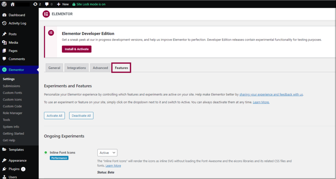Image resolution: width=336 pixels, height=179 pixels.
Task: Open Learn More link under Inline Font Icons
Action: (113, 166)
